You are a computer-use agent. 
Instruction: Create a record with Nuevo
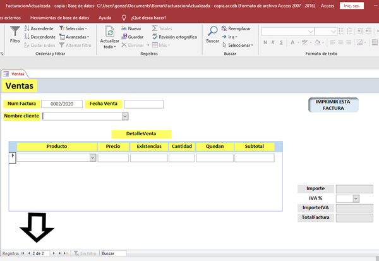[x=131, y=29]
